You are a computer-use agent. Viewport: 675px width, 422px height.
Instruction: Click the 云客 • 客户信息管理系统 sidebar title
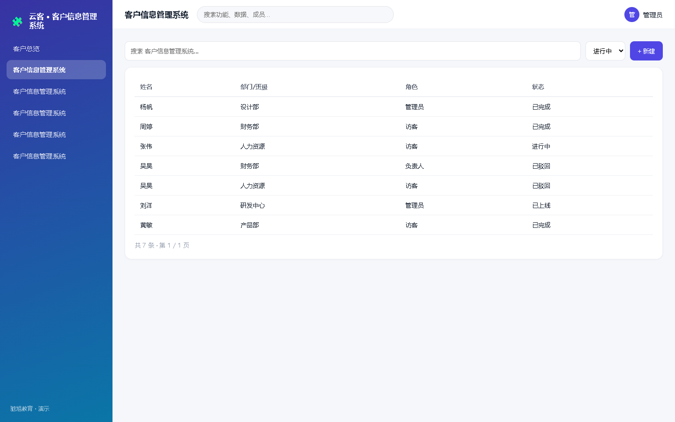coord(63,21)
